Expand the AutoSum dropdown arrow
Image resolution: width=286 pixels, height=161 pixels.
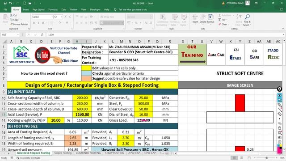pos(233,15)
